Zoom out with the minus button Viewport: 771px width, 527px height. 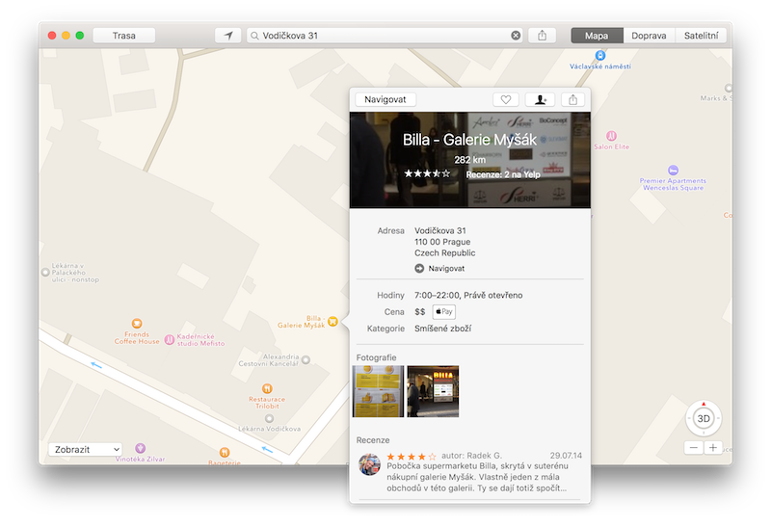[x=693, y=448]
